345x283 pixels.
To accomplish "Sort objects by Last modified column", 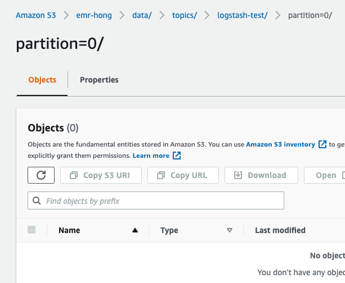I will 280,230.
